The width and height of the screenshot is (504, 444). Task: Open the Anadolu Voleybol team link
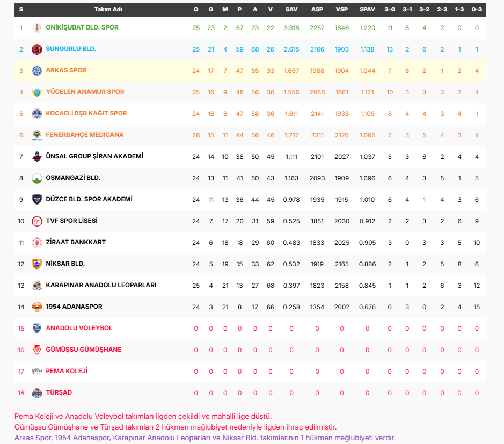[x=79, y=328]
